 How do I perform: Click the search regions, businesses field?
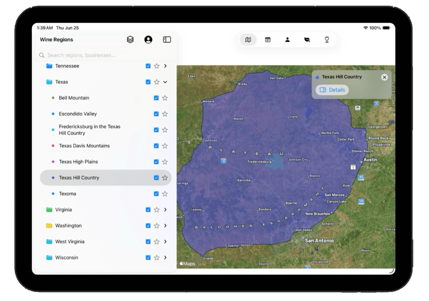click(105, 55)
